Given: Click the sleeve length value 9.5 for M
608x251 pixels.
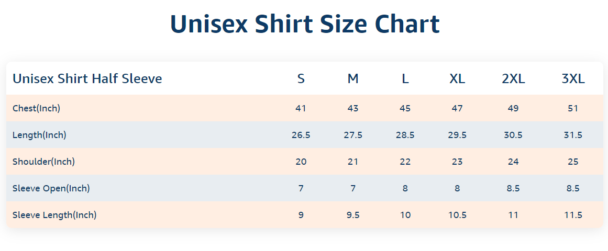Looking at the screenshot, I should [x=353, y=215].
